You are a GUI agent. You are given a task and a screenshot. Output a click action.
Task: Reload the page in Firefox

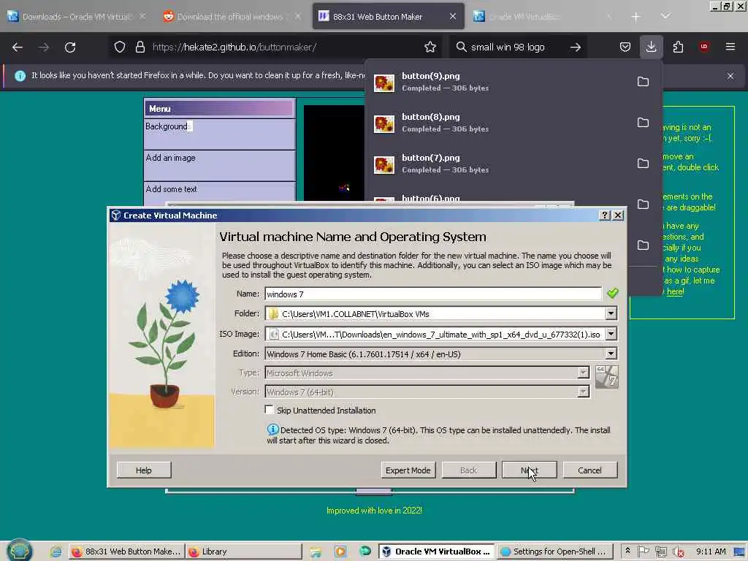click(70, 47)
